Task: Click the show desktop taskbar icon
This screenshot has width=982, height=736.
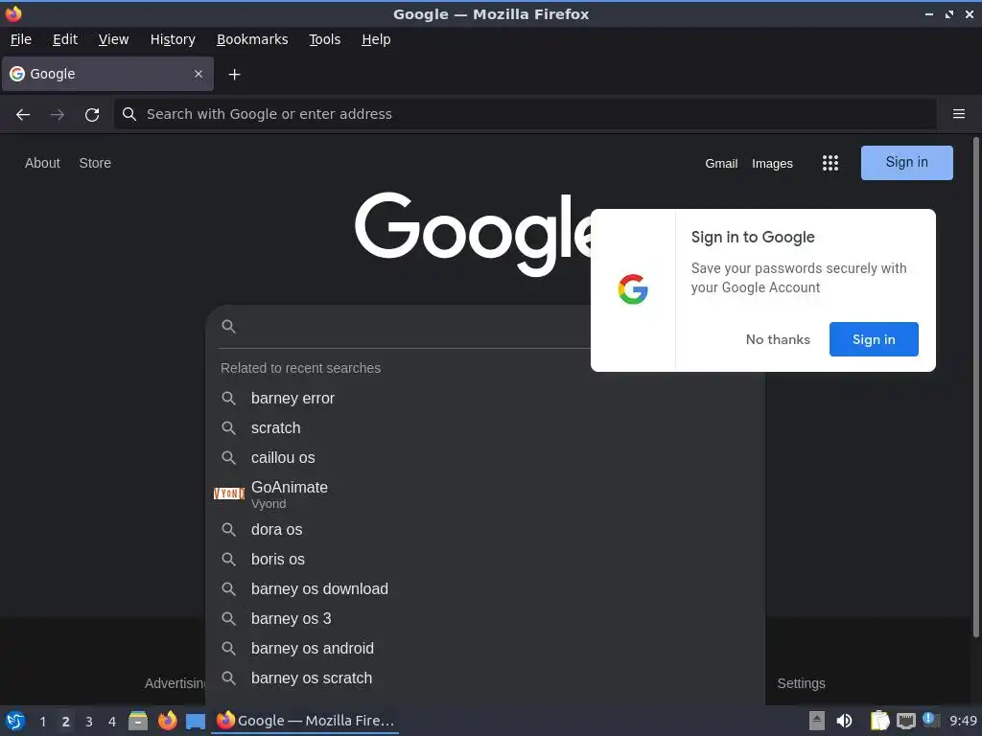Action: point(196,722)
